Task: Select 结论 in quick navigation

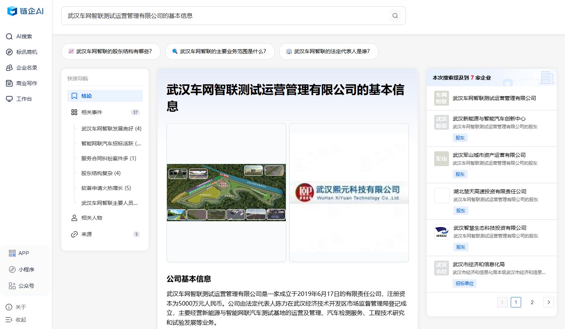Action: 105,96
